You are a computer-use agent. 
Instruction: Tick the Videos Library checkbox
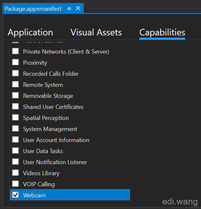pos(16,173)
